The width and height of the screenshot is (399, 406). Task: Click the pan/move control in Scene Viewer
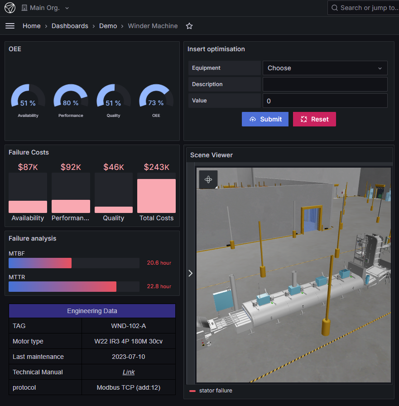tap(208, 179)
